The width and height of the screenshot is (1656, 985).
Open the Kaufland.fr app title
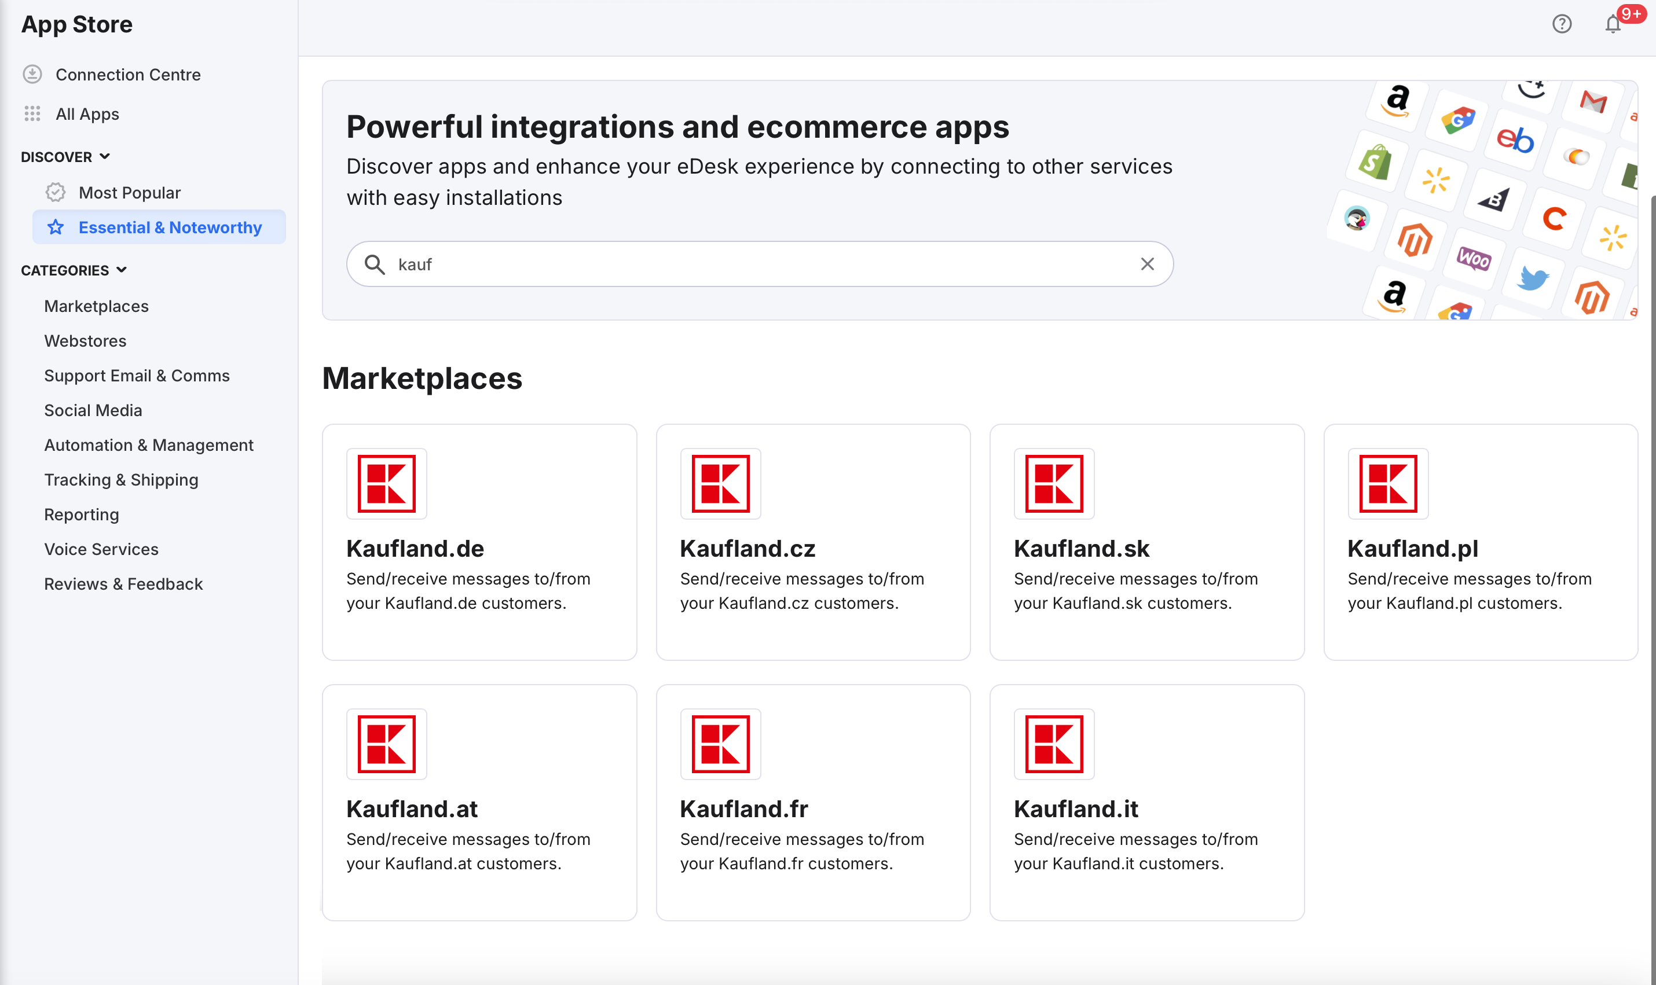pos(745,809)
